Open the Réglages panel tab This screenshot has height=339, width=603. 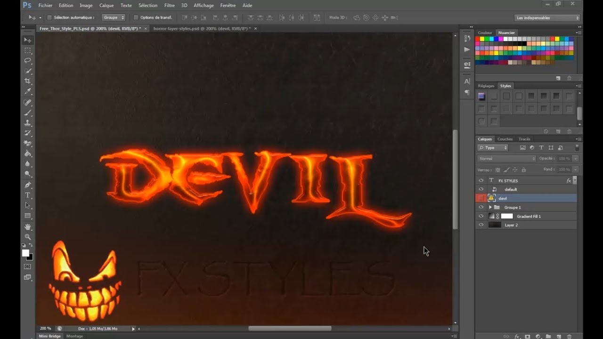(x=486, y=86)
